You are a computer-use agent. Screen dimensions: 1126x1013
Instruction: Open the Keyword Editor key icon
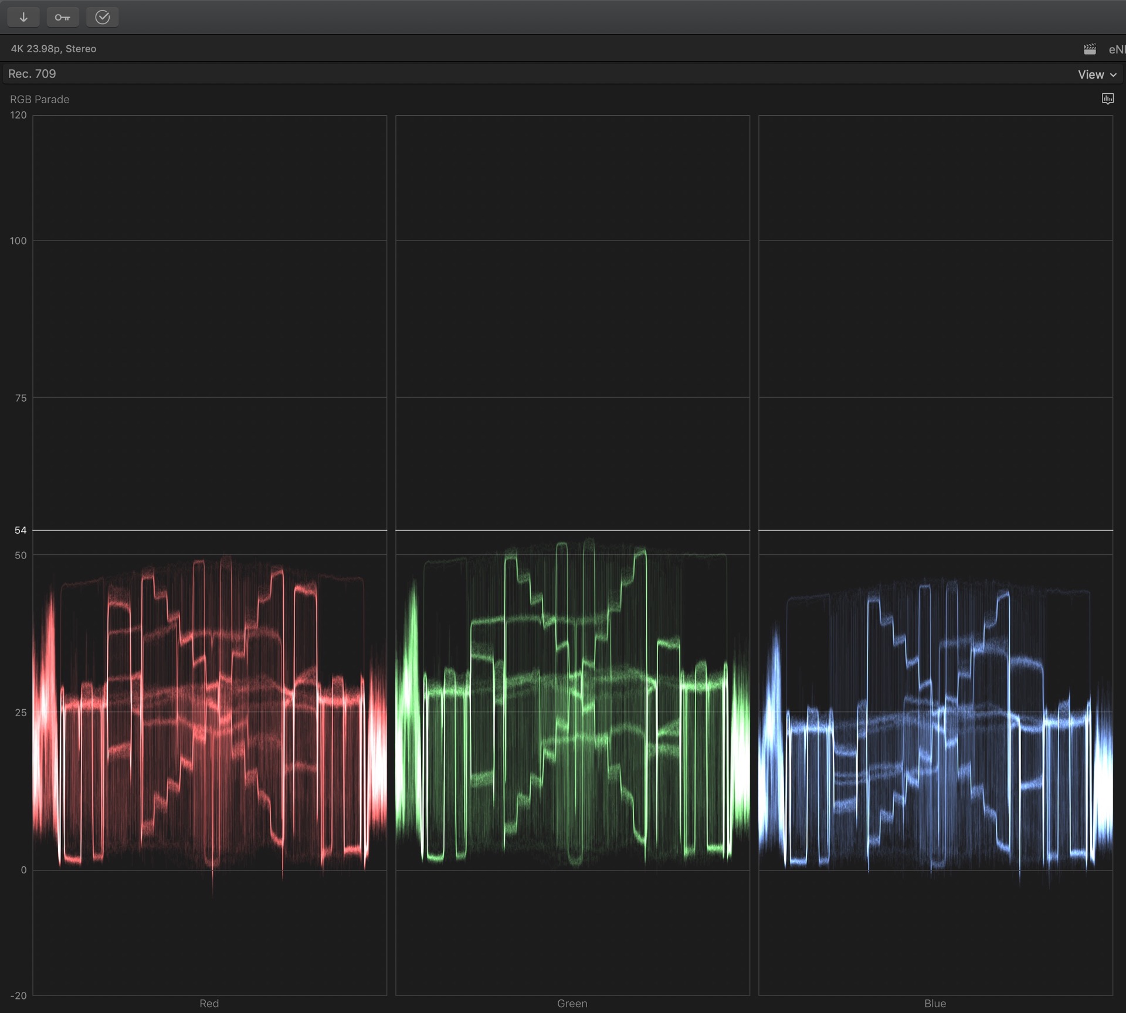click(63, 17)
